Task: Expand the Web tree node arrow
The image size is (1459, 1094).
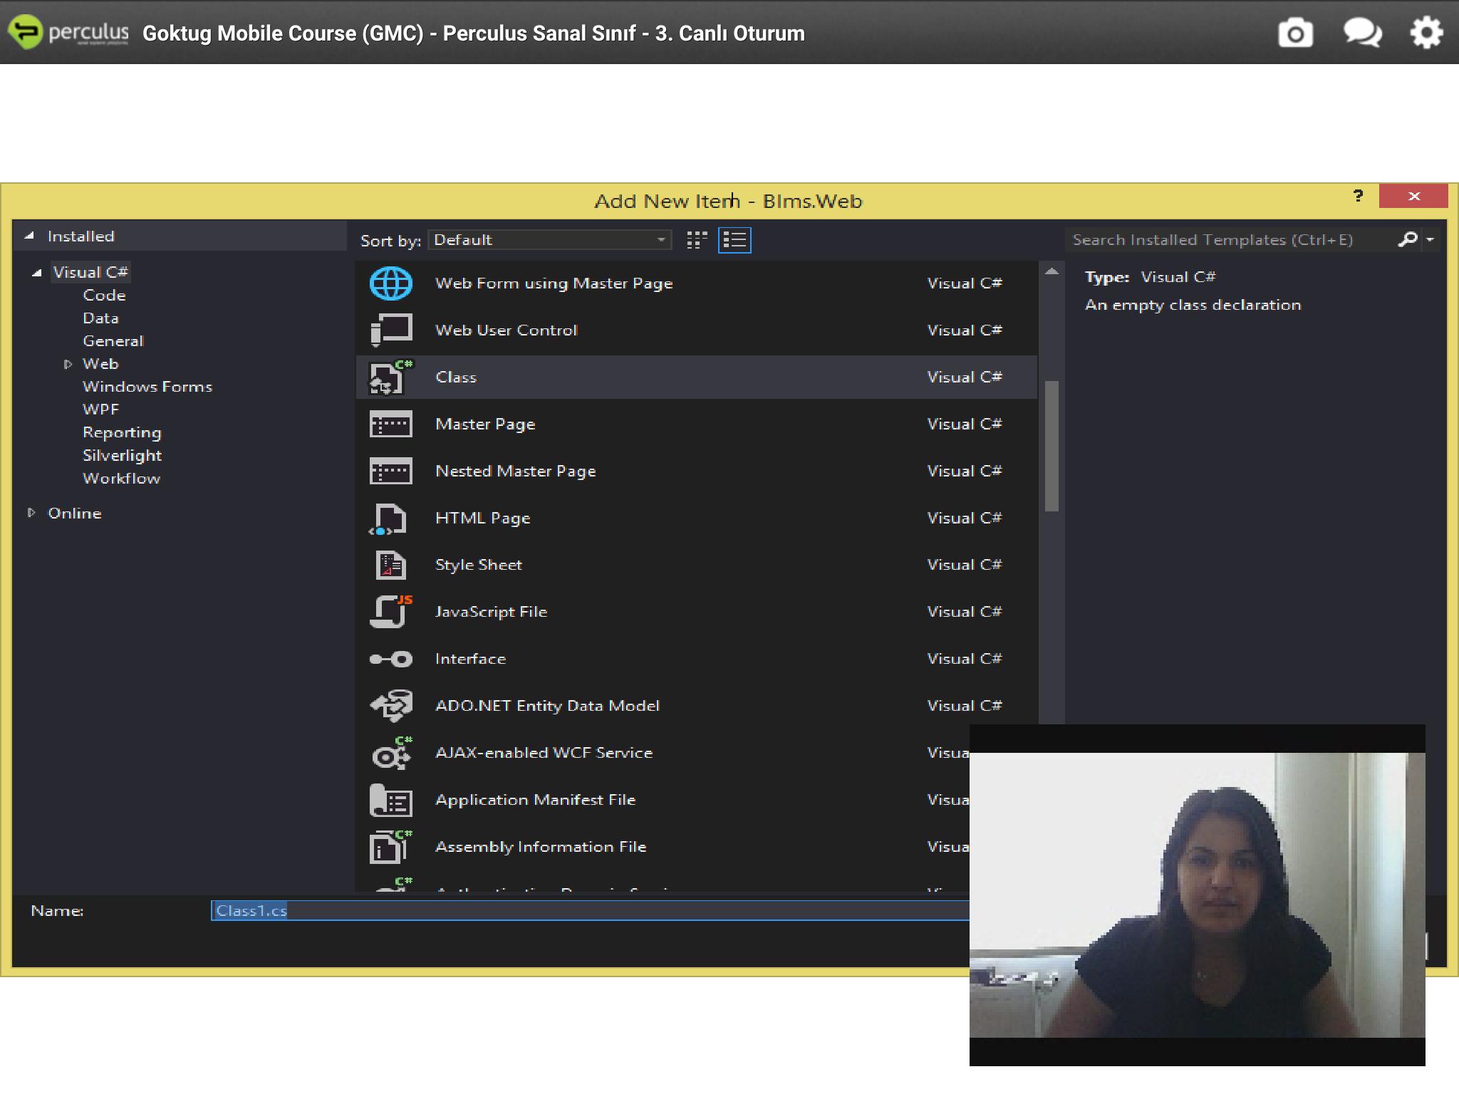Action: [68, 364]
